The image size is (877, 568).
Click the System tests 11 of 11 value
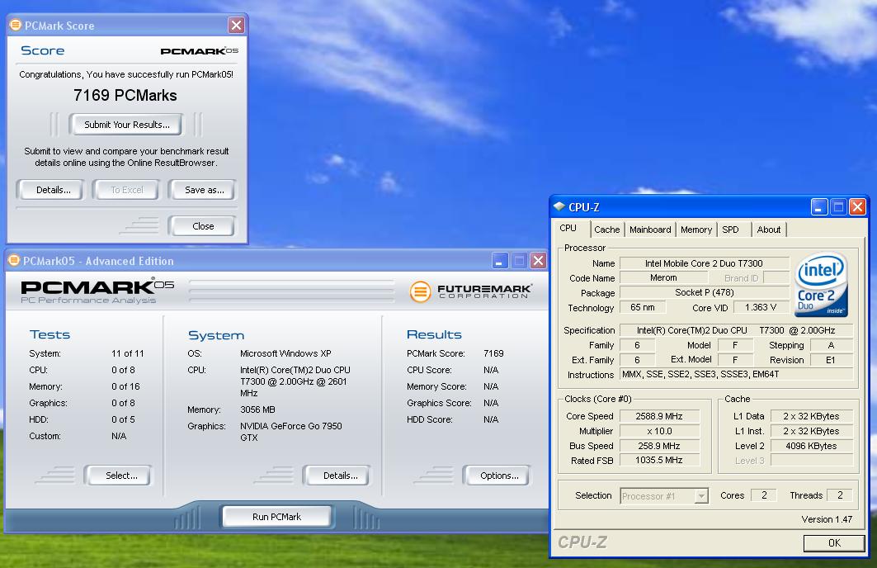coord(128,353)
